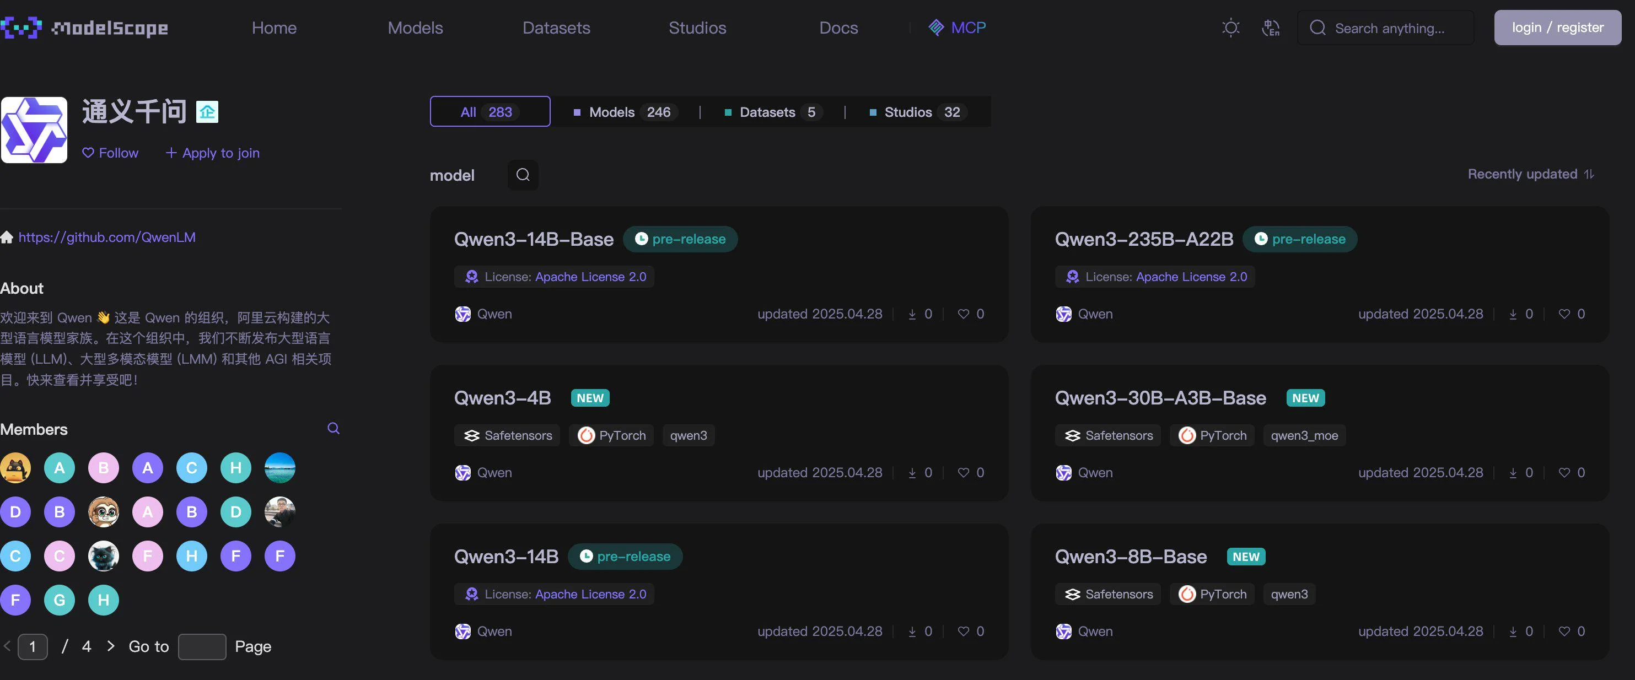The height and width of the screenshot is (680, 1635).
Task: Open the Home menu item
Action: (x=273, y=28)
